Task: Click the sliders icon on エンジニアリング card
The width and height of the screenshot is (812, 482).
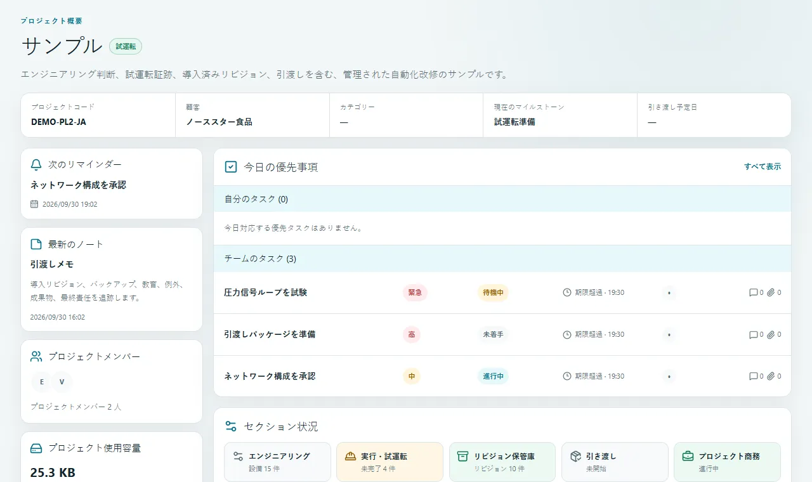Action: (x=238, y=456)
